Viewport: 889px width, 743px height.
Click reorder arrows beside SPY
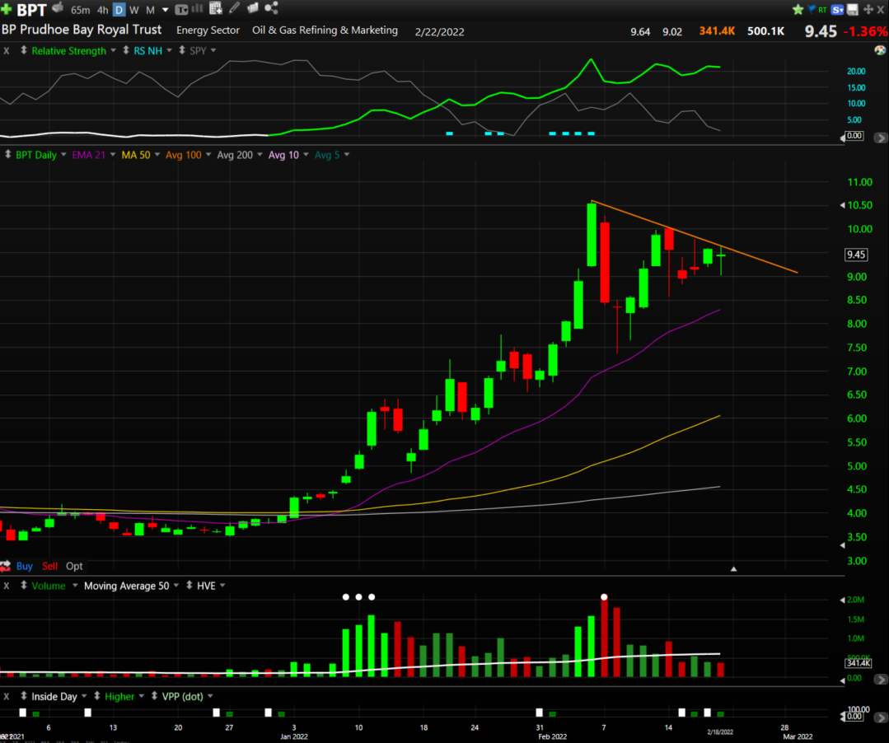(x=182, y=50)
